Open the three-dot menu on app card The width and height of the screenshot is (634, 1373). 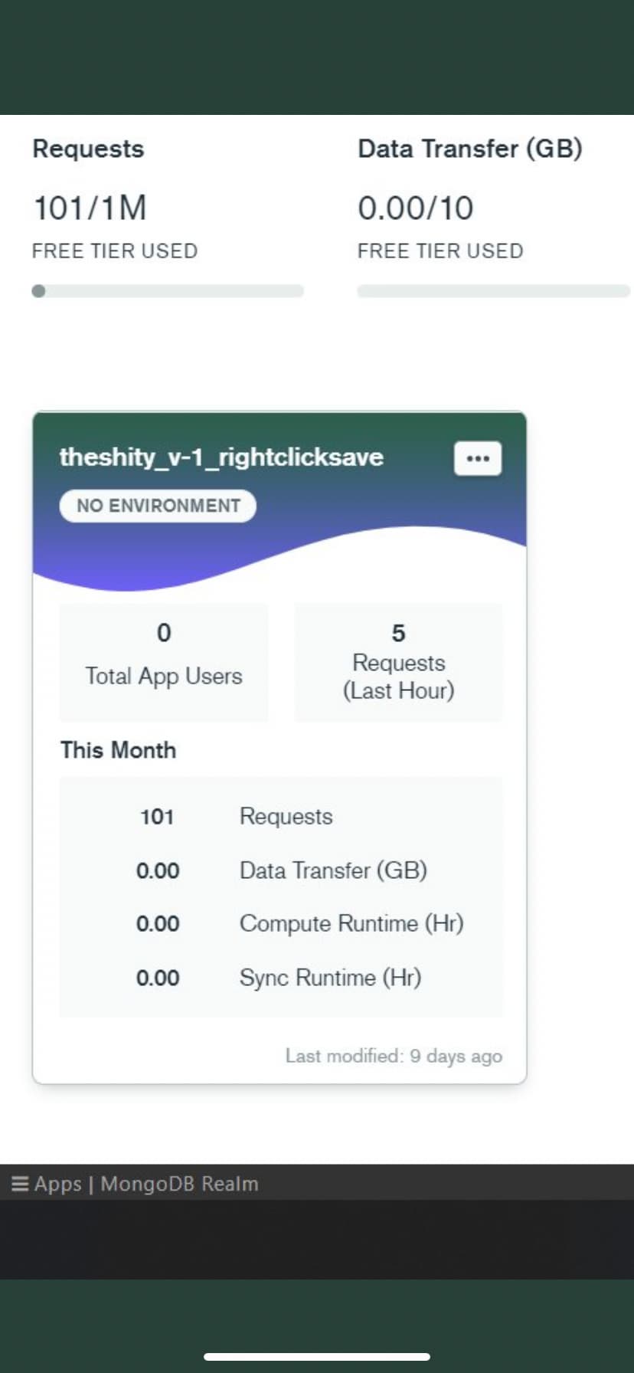pos(478,458)
